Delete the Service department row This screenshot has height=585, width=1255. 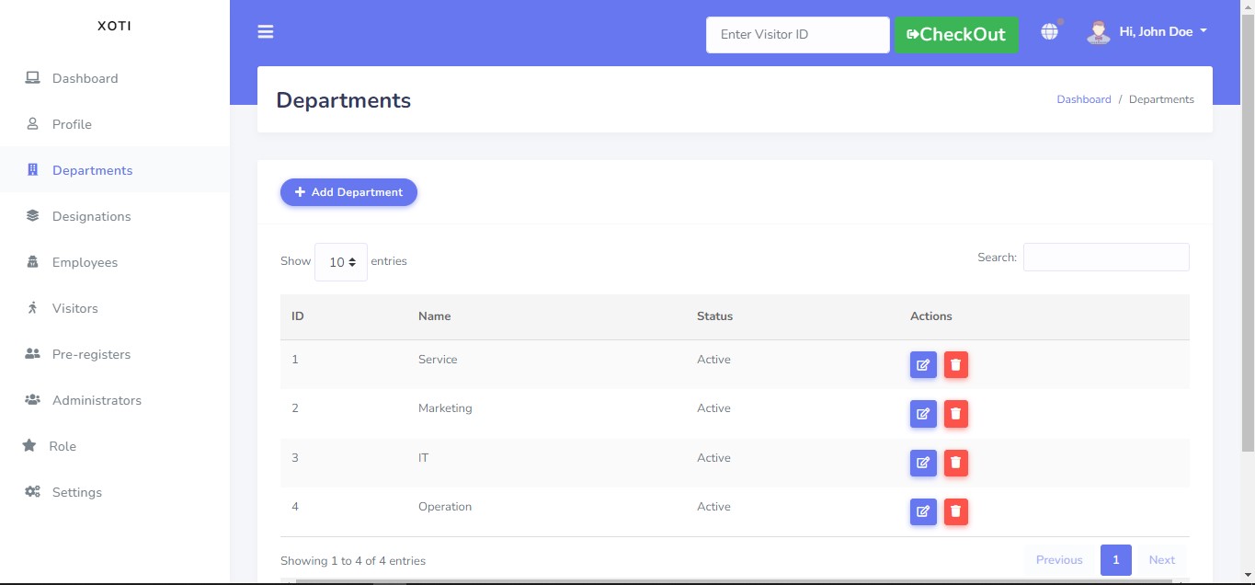coord(955,365)
